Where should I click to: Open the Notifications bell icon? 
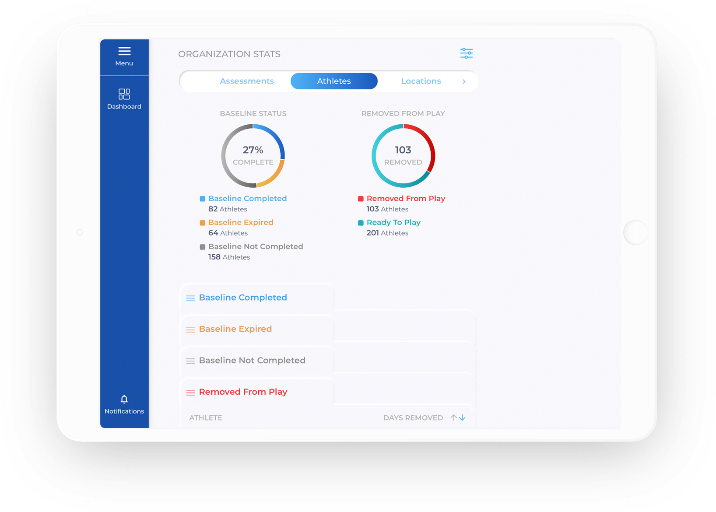point(124,399)
